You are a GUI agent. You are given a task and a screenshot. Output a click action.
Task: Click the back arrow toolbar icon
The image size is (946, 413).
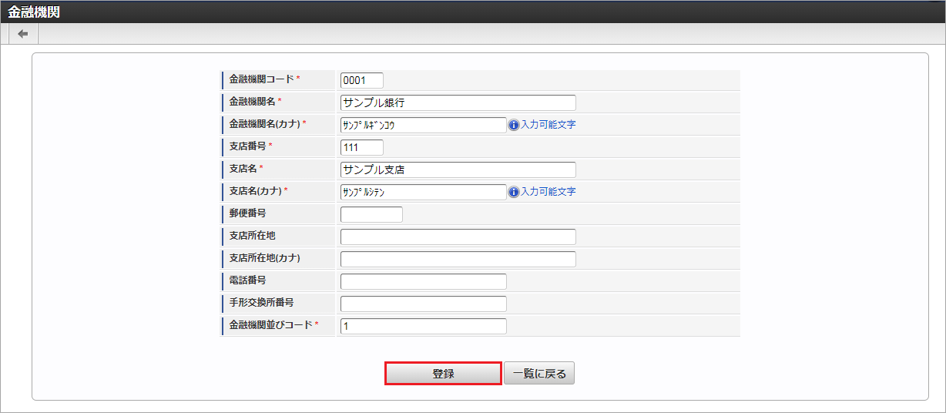[x=23, y=34]
